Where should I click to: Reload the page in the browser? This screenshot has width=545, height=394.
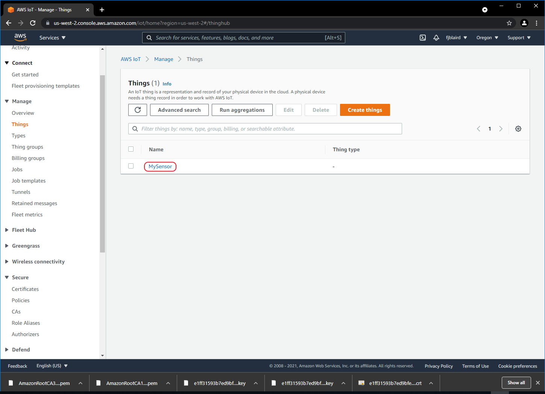33,23
